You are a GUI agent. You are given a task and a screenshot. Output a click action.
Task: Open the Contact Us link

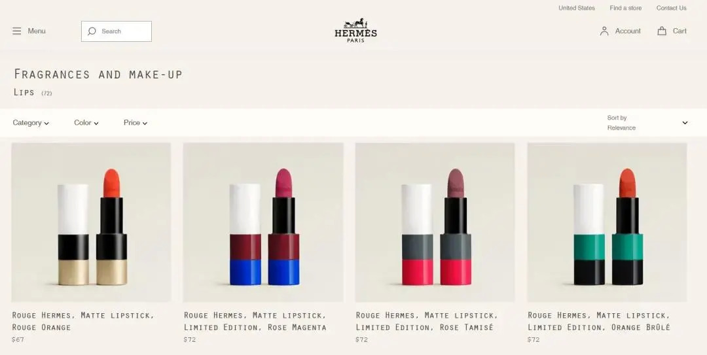tap(671, 8)
